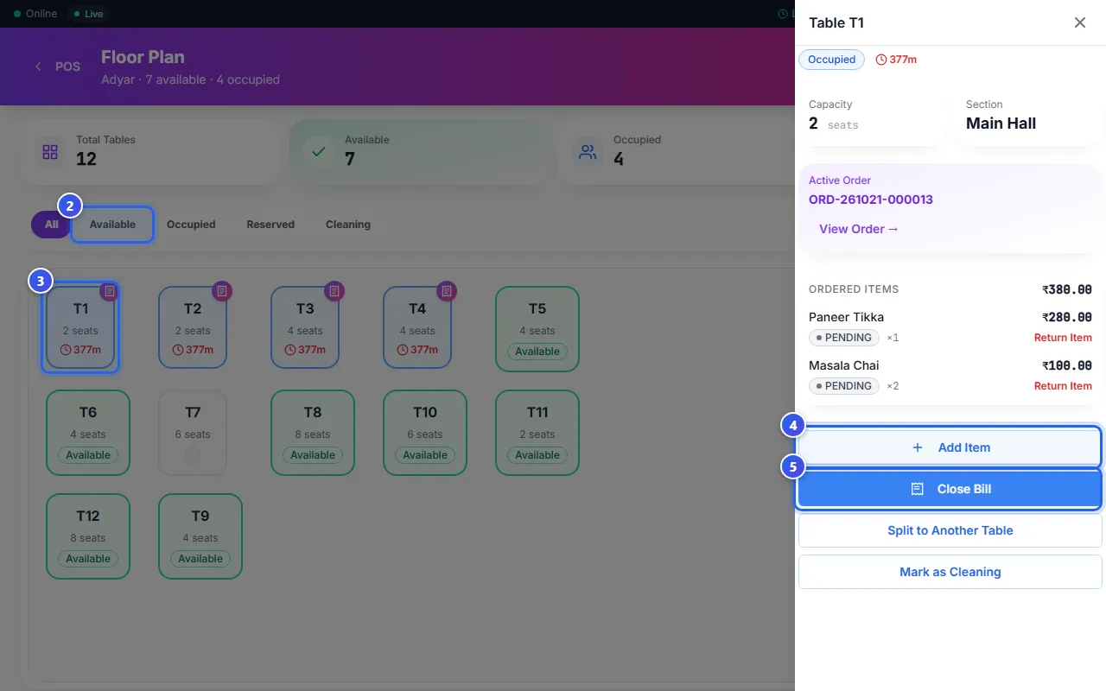Open the order badge on table T4
Image resolution: width=1106 pixels, height=691 pixels.
447,291
